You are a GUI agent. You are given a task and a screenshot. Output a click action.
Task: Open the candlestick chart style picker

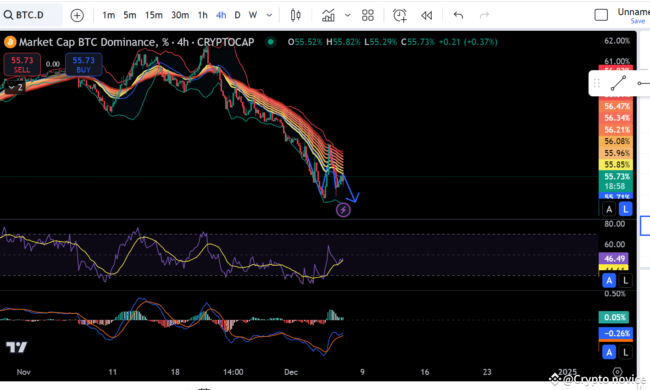click(296, 15)
